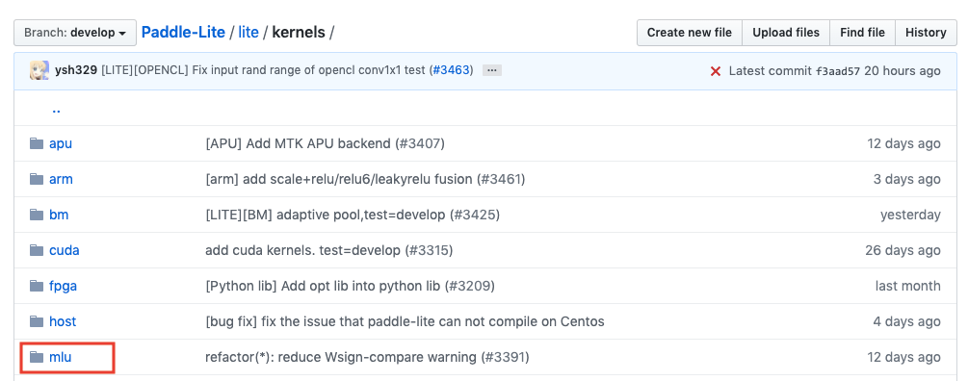Click the '4 days ago' timestamp for host

[x=907, y=321]
